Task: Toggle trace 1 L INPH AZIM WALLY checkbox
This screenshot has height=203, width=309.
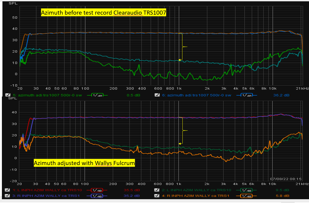Action: point(7,190)
